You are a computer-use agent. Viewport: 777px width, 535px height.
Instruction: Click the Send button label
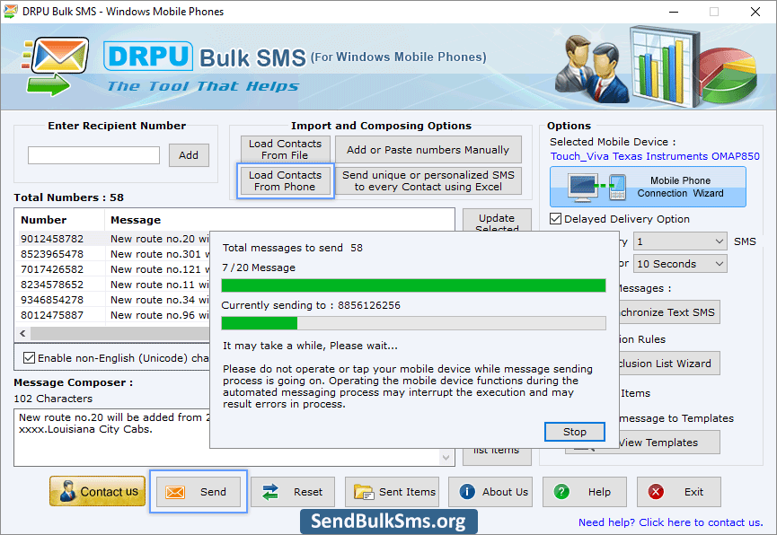coord(213,492)
